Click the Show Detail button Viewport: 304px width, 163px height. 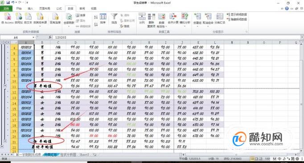pyautogui.click(x=237, y=15)
